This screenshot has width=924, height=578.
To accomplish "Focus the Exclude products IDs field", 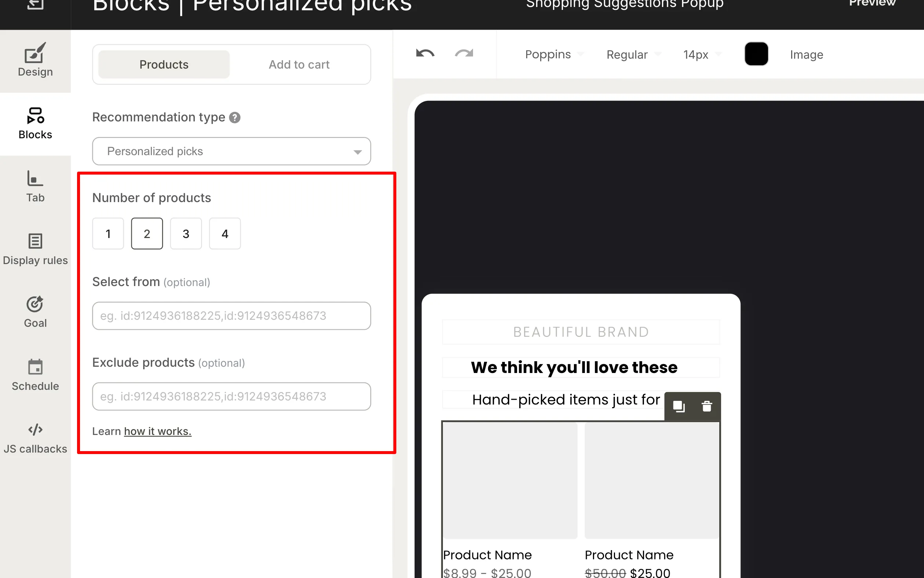I will (x=232, y=396).
